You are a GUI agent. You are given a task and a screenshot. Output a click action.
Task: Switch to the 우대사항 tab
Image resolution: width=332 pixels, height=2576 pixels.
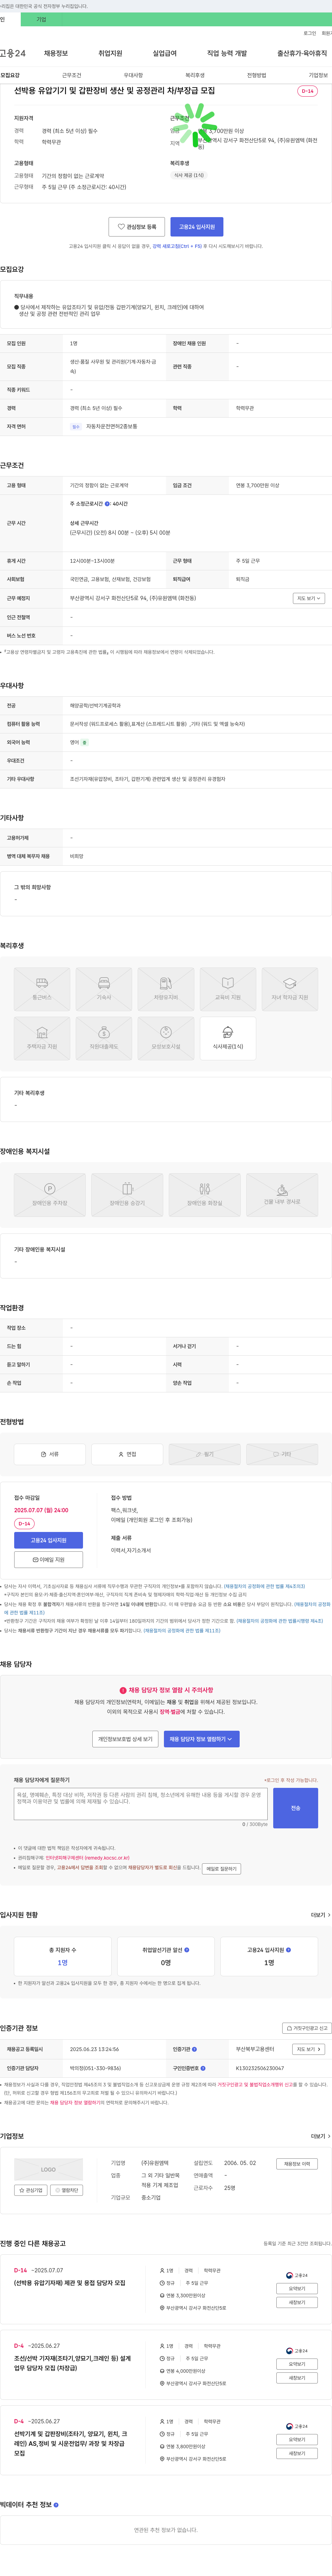click(x=133, y=75)
